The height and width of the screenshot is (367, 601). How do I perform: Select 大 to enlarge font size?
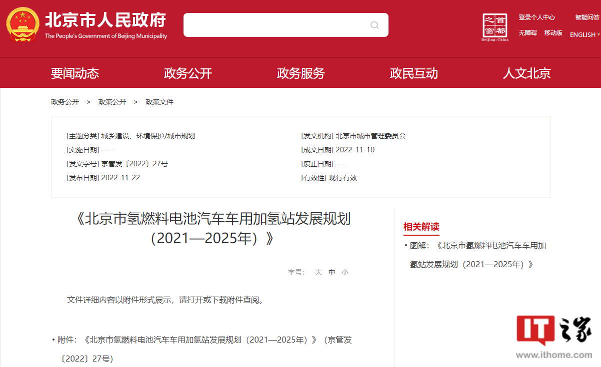pyautogui.click(x=318, y=272)
